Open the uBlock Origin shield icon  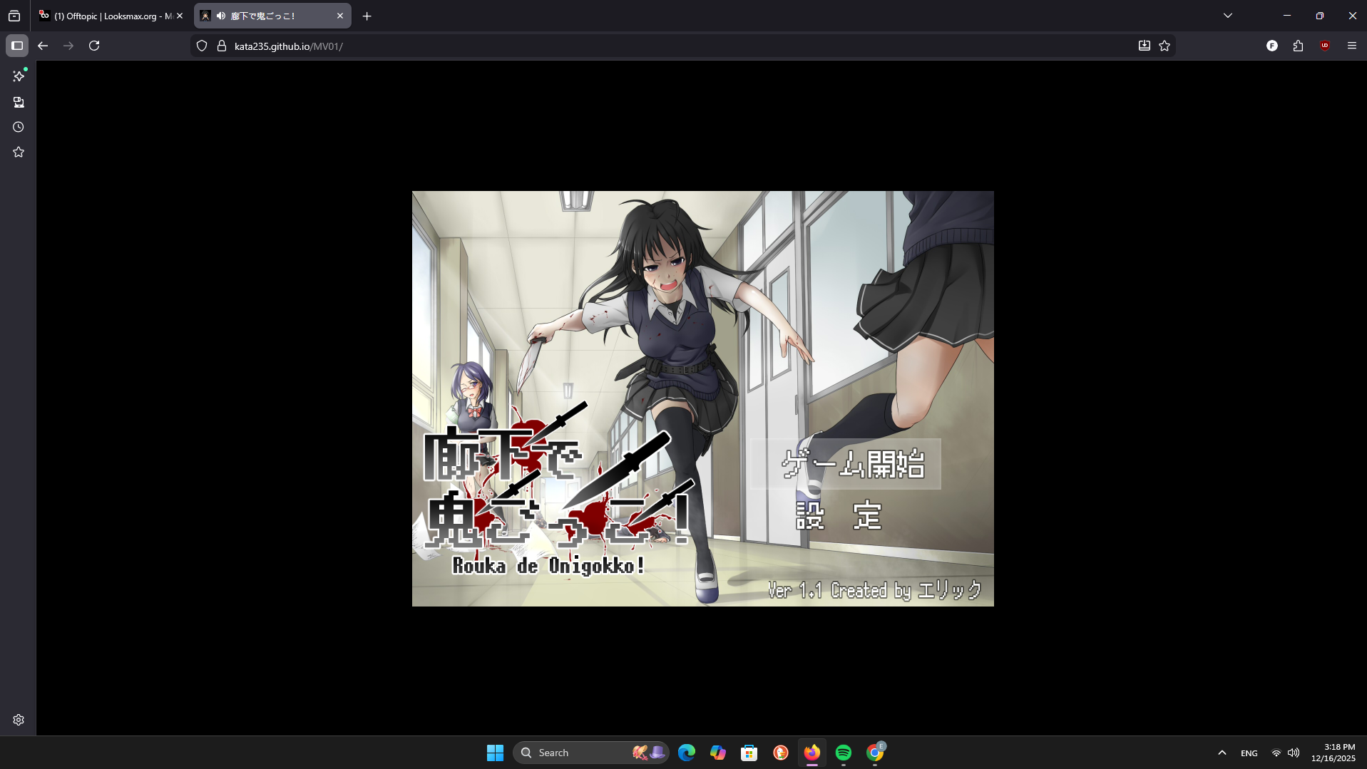pyautogui.click(x=1325, y=46)
